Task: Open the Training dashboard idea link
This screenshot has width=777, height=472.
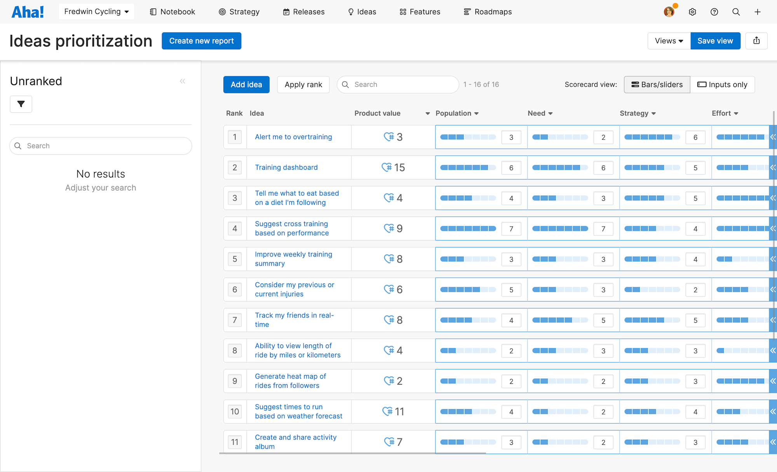Action: pyautogui.click(x=286, y=167)
